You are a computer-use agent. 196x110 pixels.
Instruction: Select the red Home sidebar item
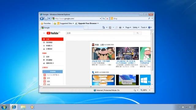[x=52, y=39]
